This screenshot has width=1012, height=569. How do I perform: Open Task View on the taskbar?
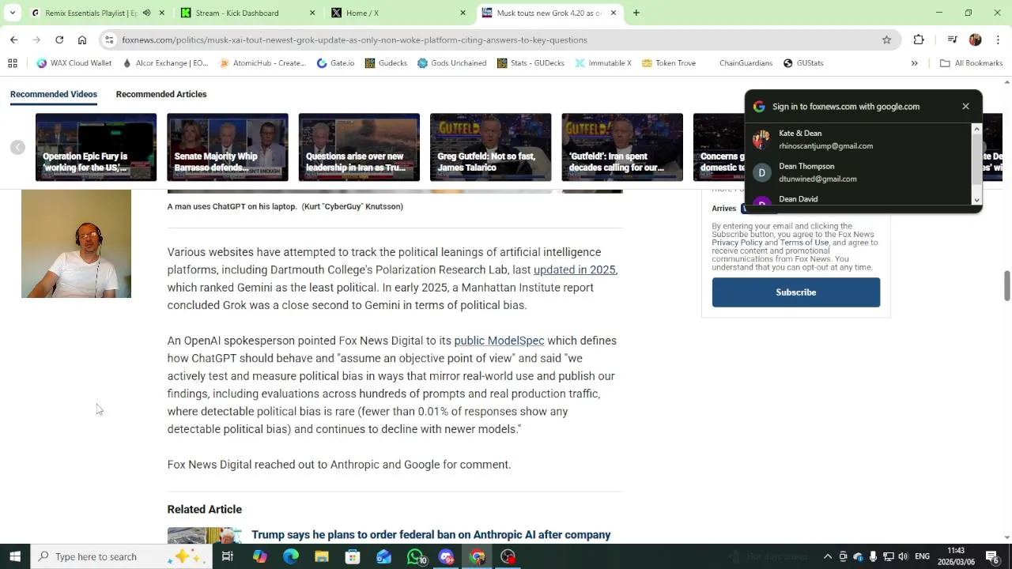pos(227,556)
